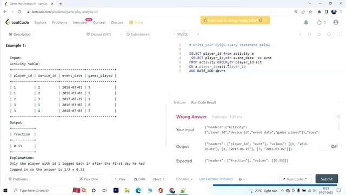This screenshot has height=195, width=346.
Task: Open the Chrome profile avatar
Action: 334,12
